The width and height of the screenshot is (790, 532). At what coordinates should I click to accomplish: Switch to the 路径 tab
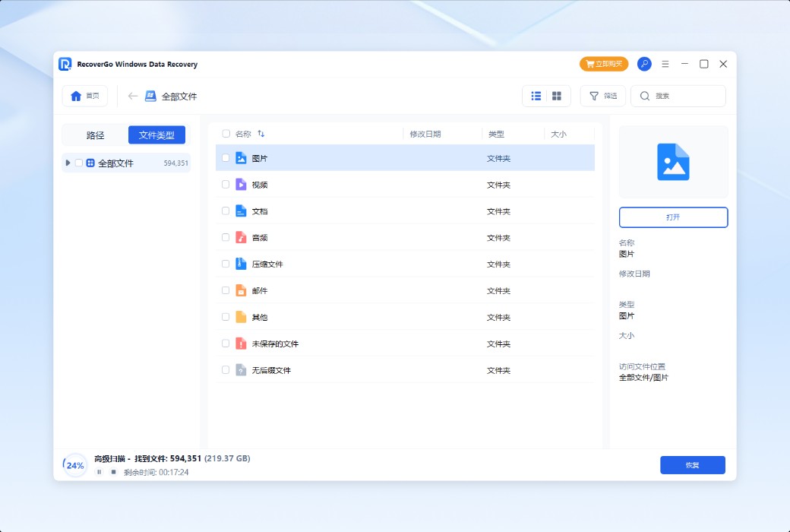[95, 135]
